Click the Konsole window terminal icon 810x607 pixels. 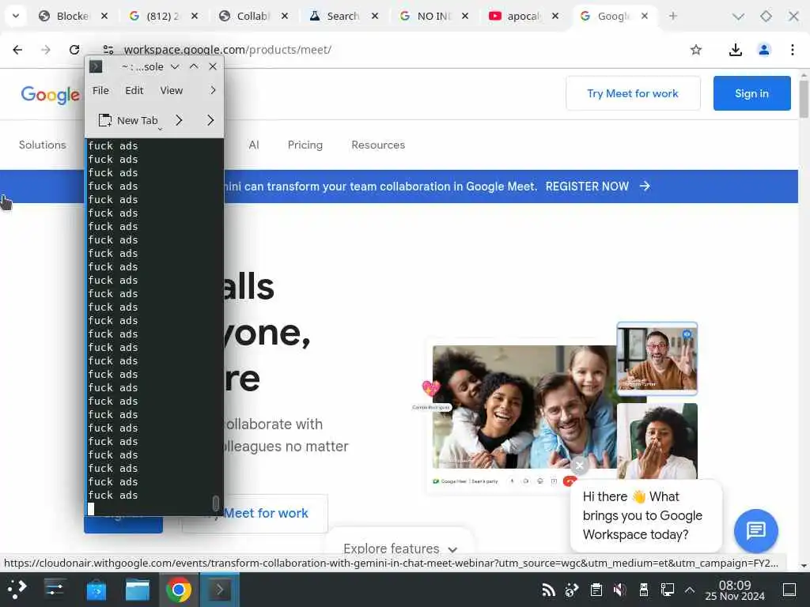coord(96,66)
